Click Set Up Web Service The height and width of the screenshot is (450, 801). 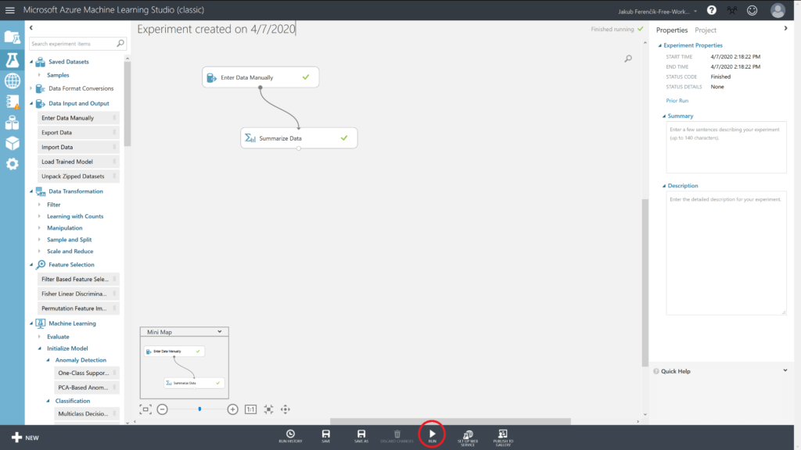point(468,437)
